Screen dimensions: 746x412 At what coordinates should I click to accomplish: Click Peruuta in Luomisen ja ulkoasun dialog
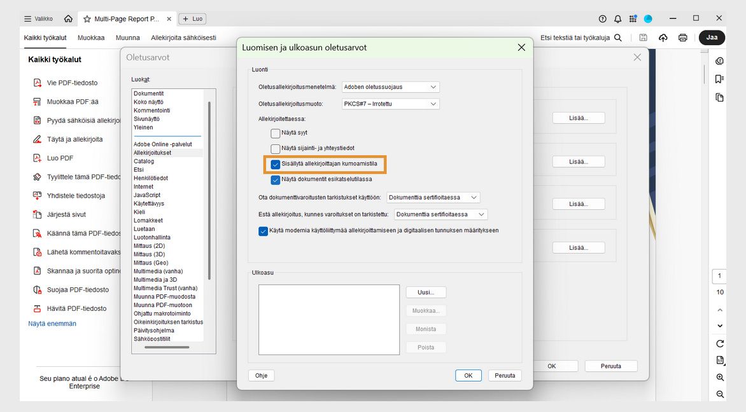click(x=505, y=375)
